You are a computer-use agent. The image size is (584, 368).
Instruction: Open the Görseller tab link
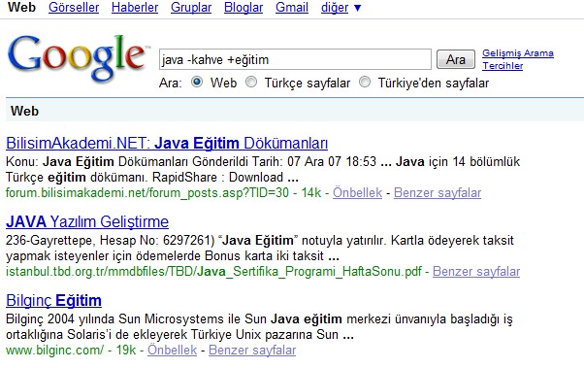[74, 8]
